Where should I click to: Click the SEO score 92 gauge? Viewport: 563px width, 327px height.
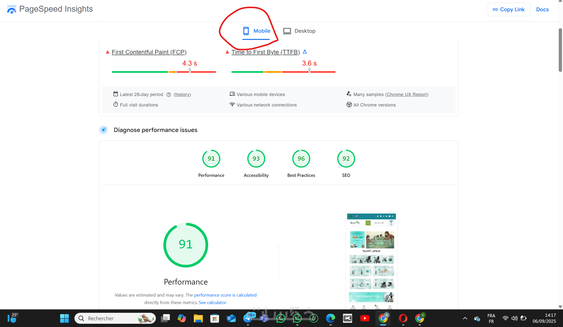346,159
